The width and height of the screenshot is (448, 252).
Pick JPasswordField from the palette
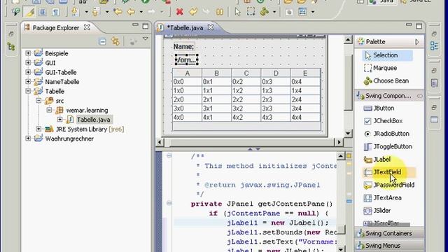point(388,185)
